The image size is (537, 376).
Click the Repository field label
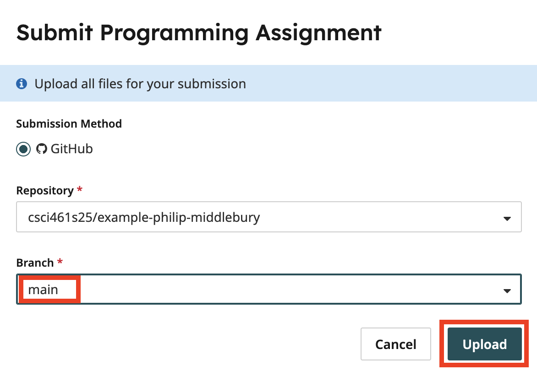click(45, 191)
